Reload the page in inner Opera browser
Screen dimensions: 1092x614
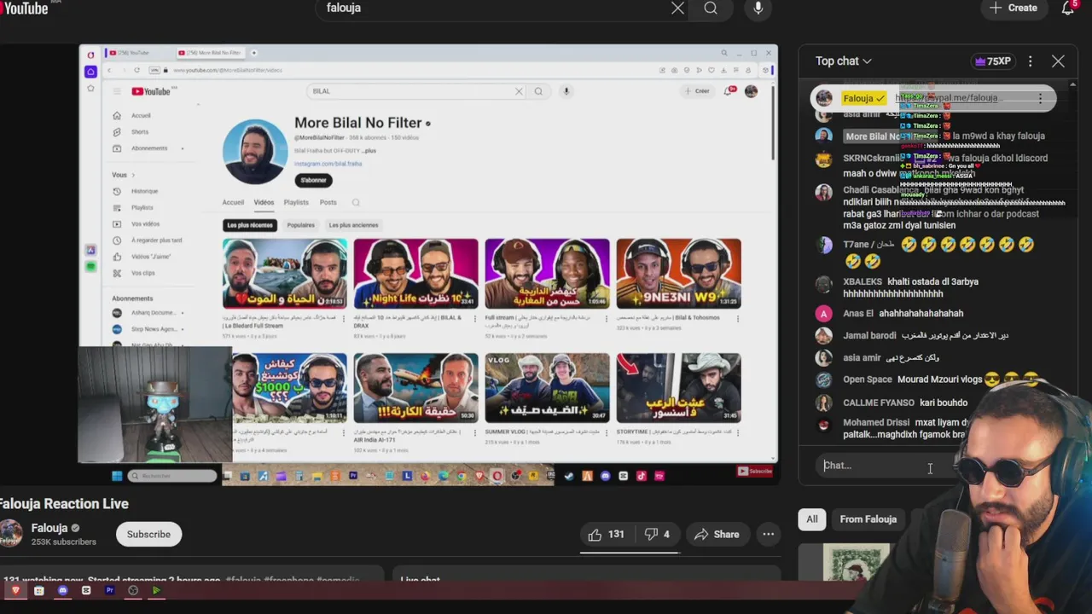pyautogui.click(x=136, y=70)
